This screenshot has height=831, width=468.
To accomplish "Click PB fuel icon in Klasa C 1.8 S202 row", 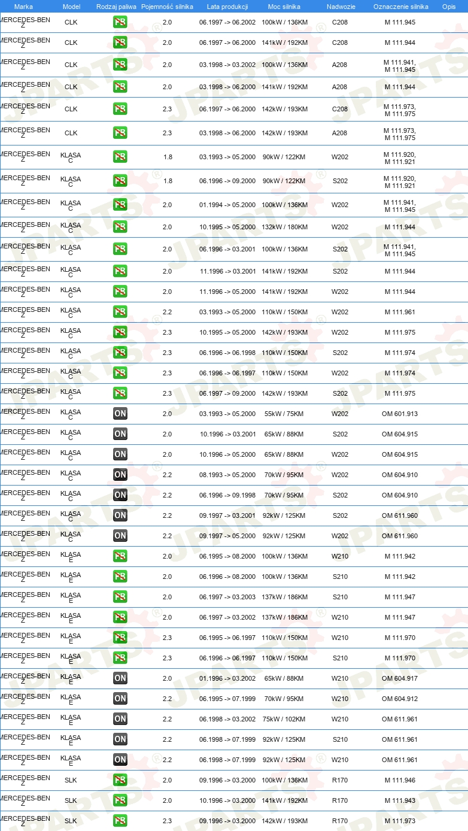I will tap(120, 181).
